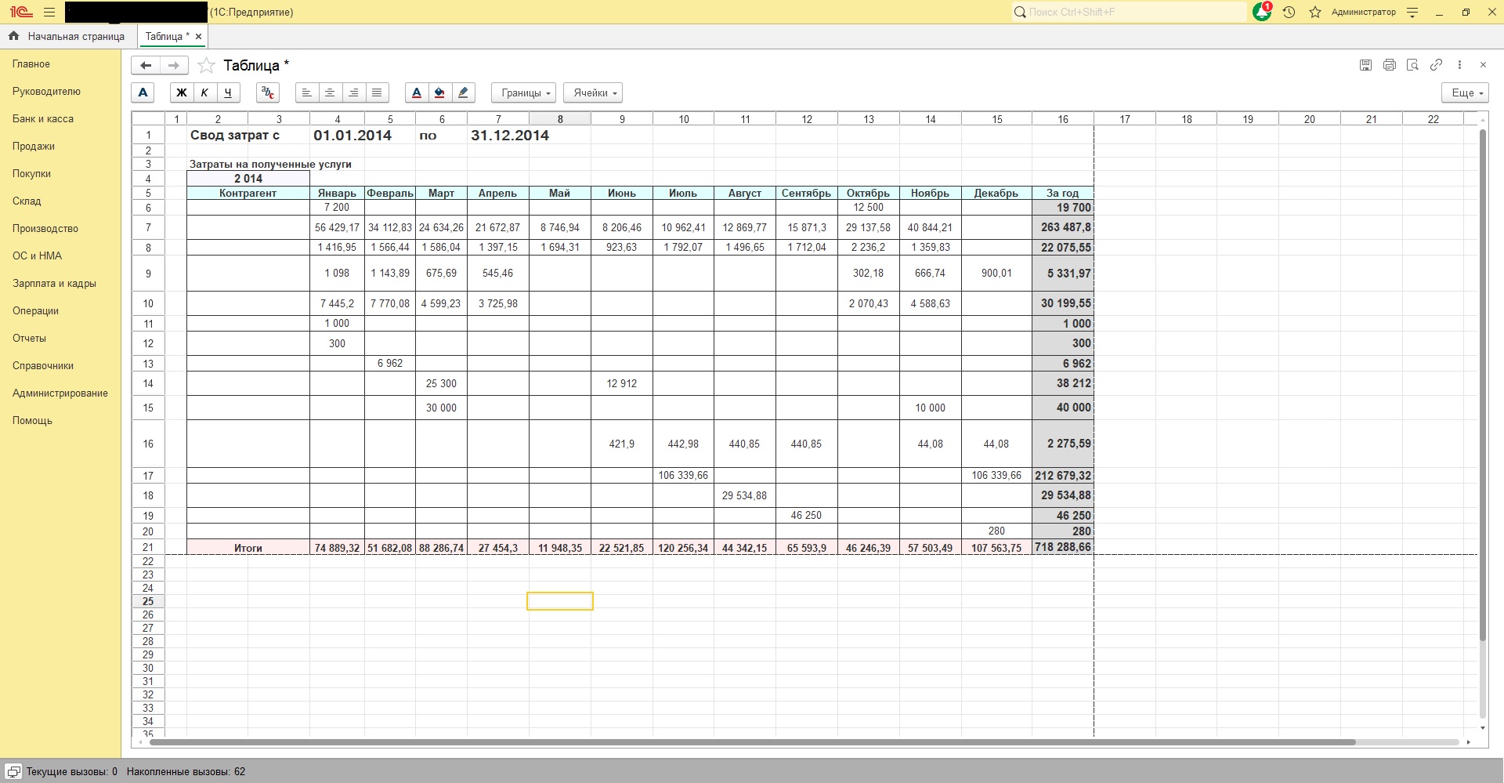Click the performance indicator icon in status bar

pos(13,771)
